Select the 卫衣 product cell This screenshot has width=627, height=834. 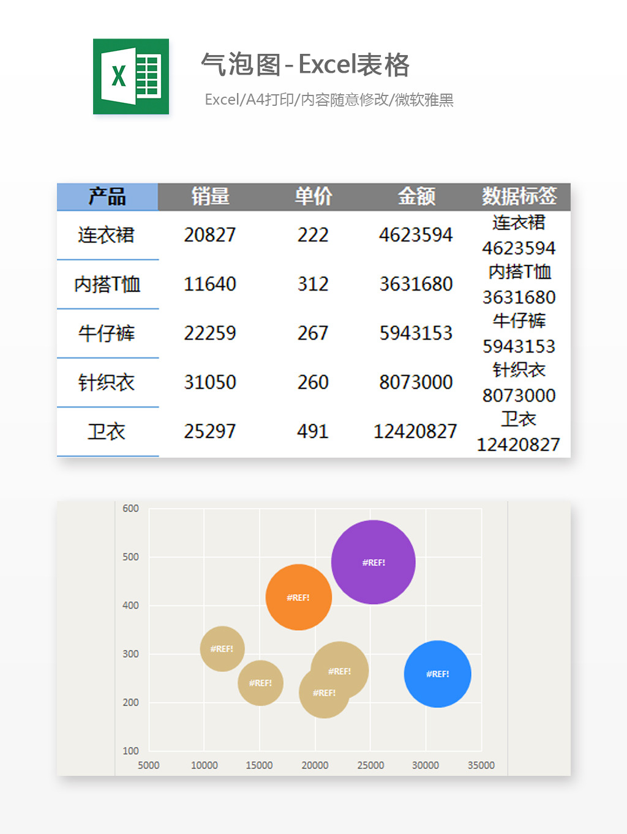tap(107, 431)
